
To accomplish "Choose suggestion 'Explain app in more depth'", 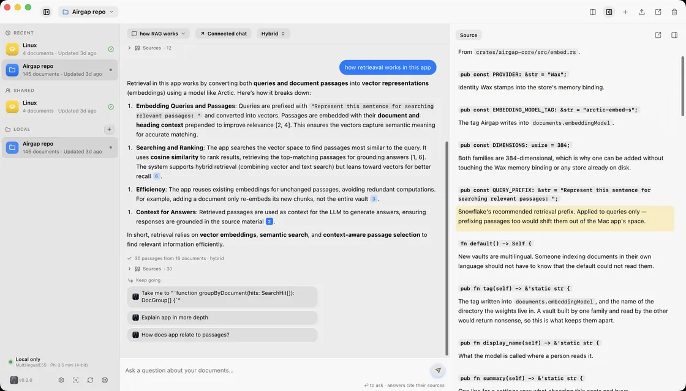I will coord(222,318).
